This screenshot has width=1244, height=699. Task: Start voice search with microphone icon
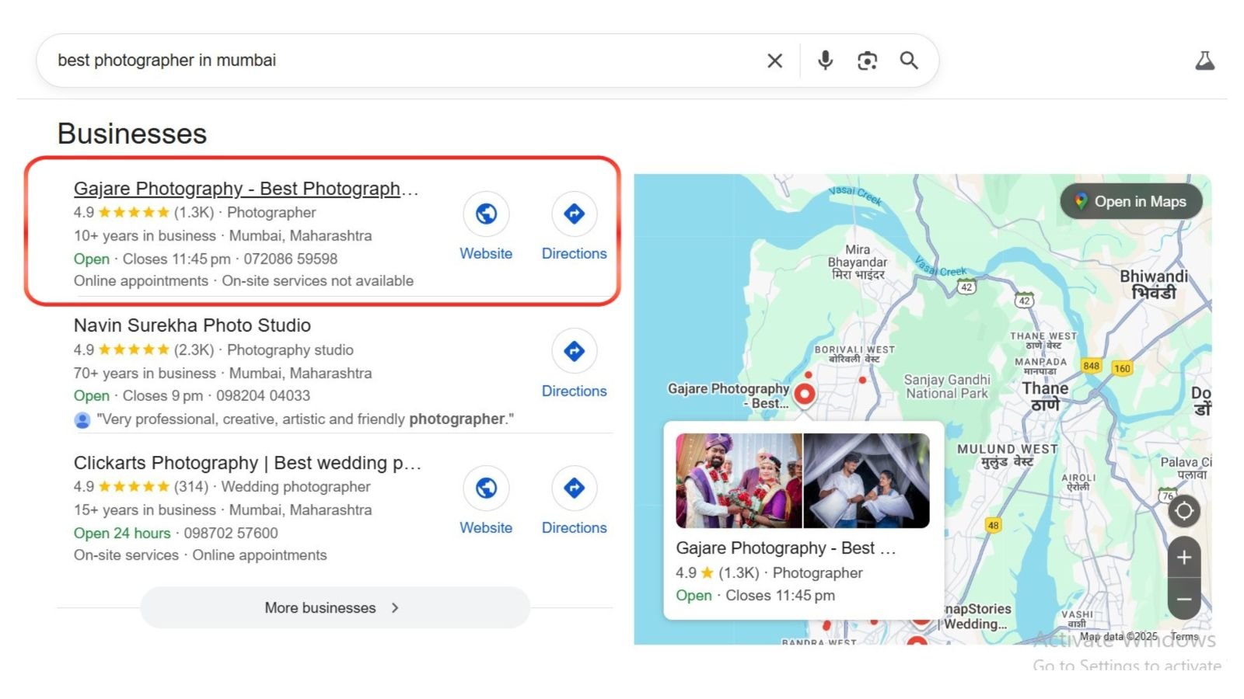coord(825,61)
